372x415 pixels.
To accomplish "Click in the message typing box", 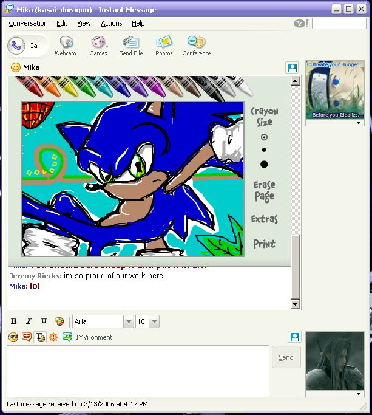I will pyautogui.click(x=138, y=371).
